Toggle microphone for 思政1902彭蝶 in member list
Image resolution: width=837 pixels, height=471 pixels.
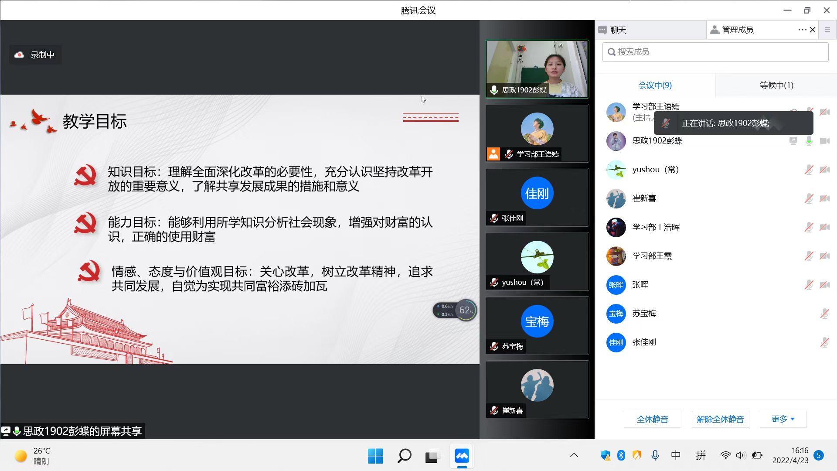[809, 141]
